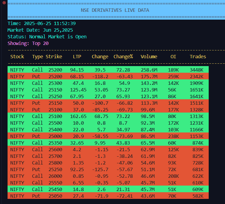Click LTP value 125.45
This screenshot has width=225, height=204.
pos(78,90)
